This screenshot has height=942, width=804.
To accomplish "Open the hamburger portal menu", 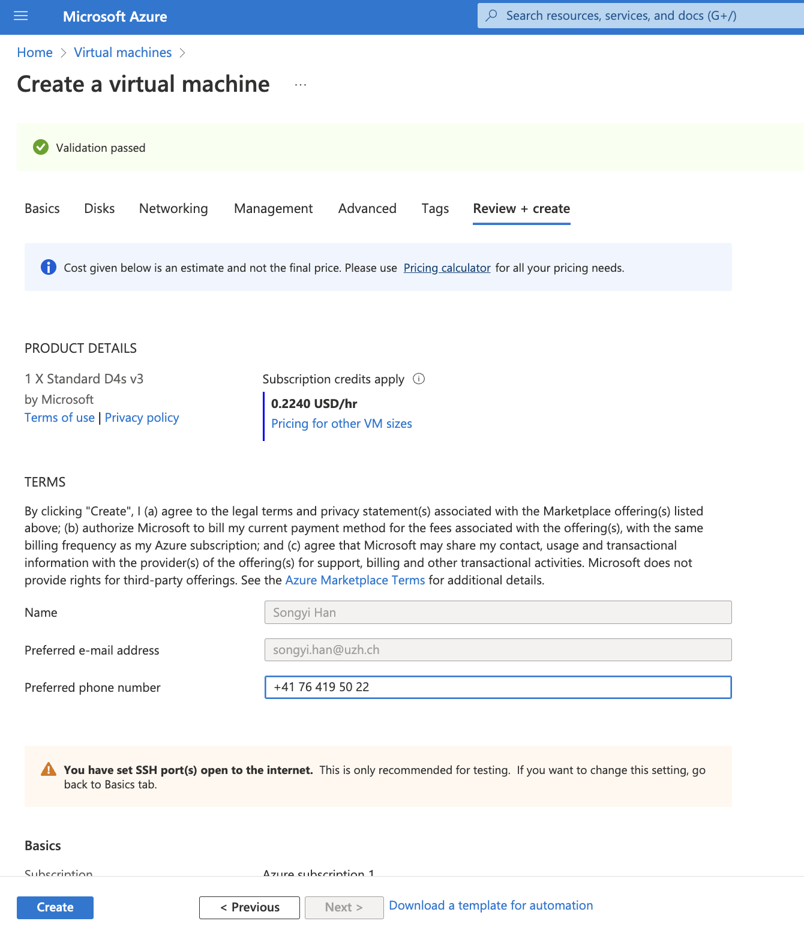I will point(21,16).
